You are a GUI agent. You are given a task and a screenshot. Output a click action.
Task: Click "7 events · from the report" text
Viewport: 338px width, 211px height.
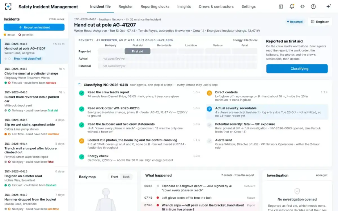pos(238,175)
